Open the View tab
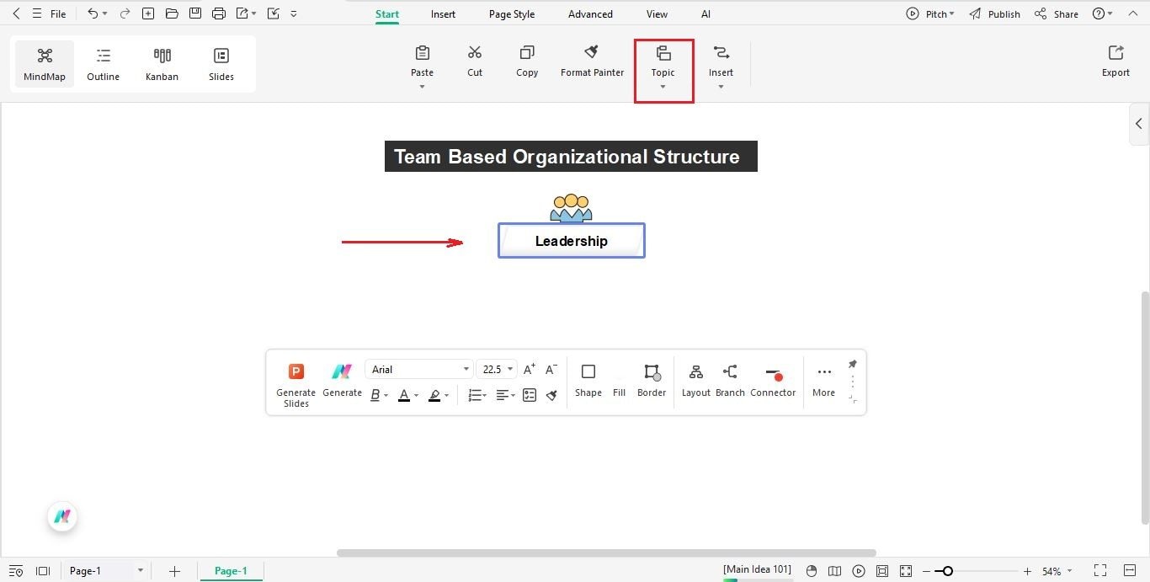This screenshot has height=582, width=1150. pyautogui.click(x=657, y=14)
